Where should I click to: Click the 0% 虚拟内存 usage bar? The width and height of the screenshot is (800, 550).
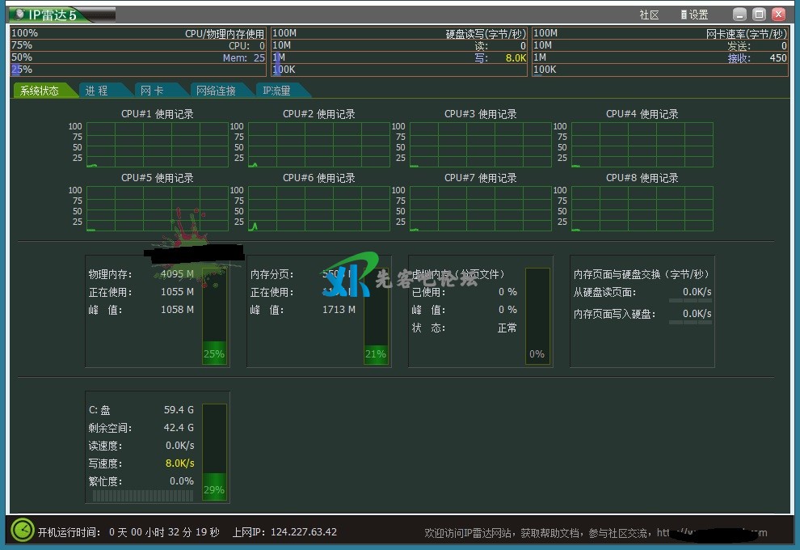[537, 315]
